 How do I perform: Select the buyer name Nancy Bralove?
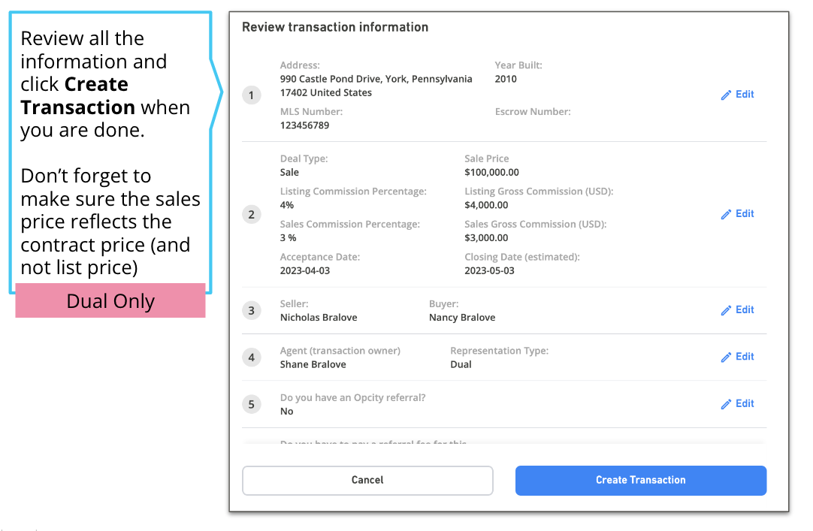point(462,318)
